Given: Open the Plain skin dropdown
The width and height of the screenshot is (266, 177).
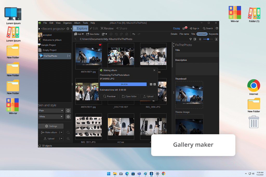Looking at the screenshot, I should coord(51,110).
